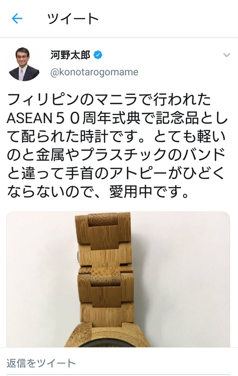The height and width of the screenshot is (376, 238).
Task: Click the tweet's first line フィリピンのマニラで
Action: point(80,100)
